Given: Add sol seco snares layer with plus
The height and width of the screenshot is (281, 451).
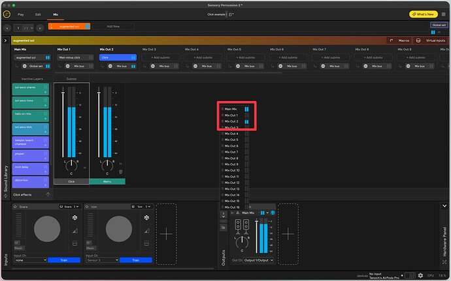Looking at the screenshot, I should point(46,92).
